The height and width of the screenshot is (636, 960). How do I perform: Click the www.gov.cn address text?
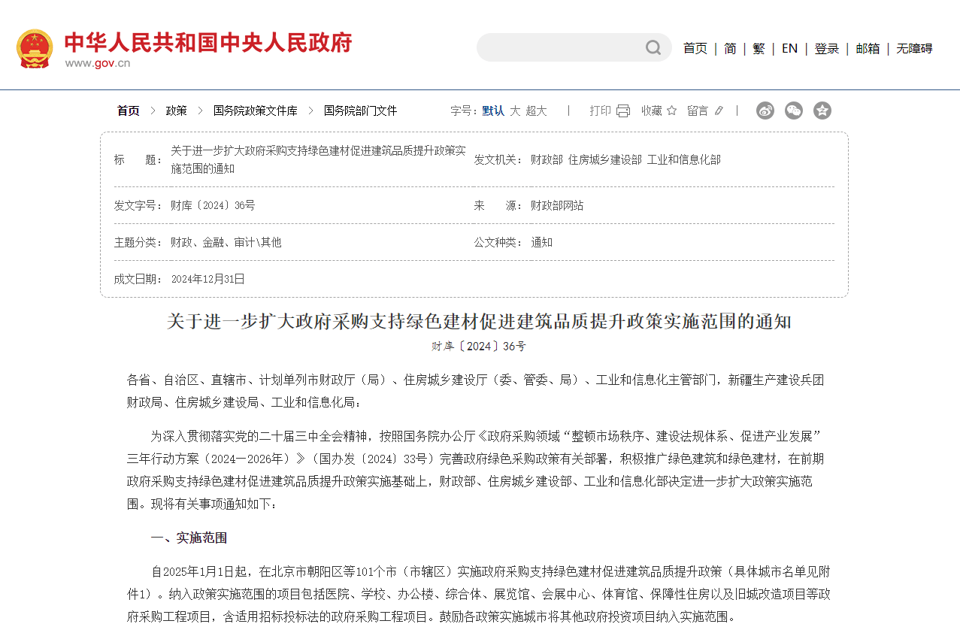[x=97, y=63]
